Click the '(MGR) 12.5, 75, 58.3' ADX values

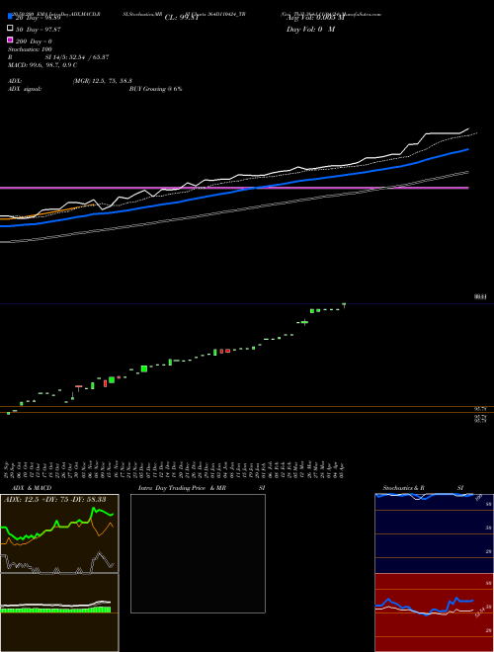tap(103, 81)
